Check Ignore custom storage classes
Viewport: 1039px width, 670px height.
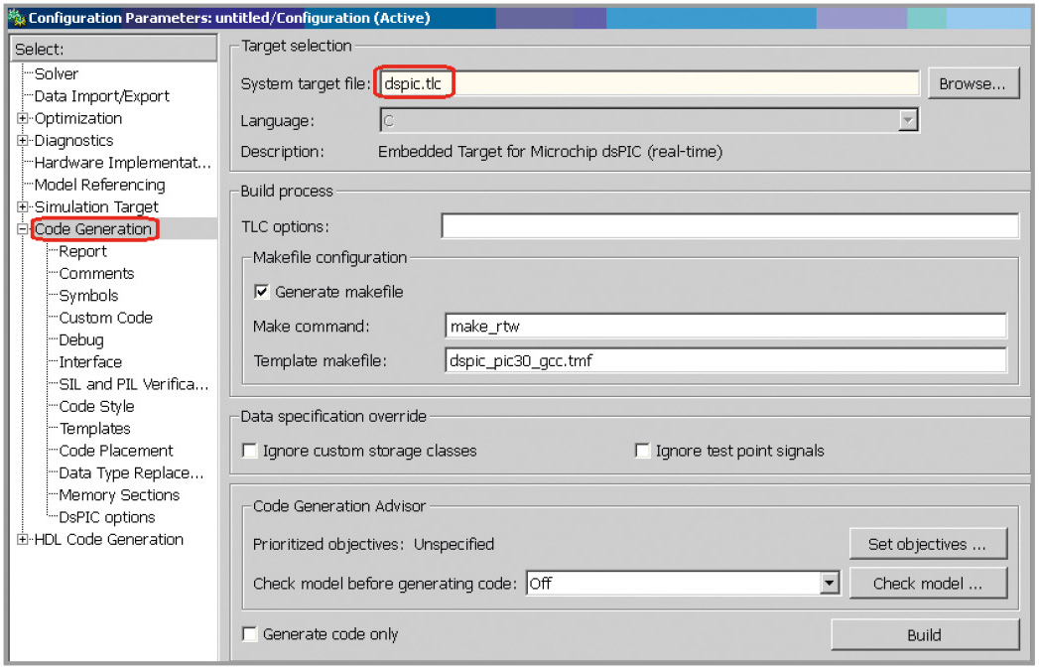pyautogui.click(x=250, y=451)
